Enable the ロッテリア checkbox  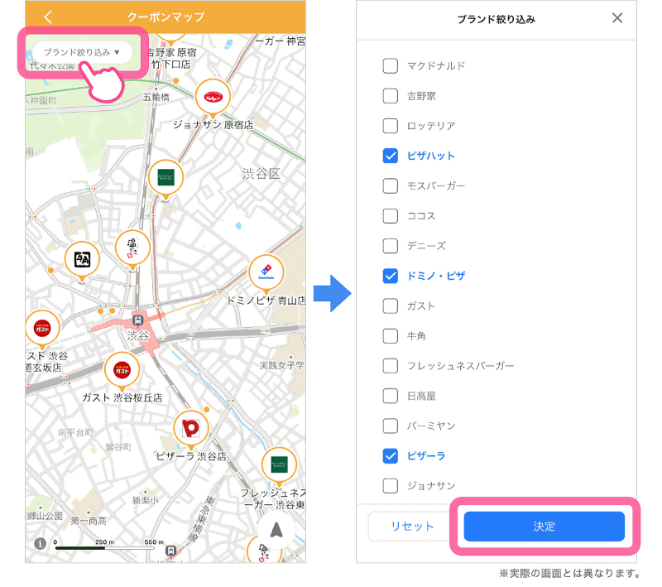tap(390, 126)
